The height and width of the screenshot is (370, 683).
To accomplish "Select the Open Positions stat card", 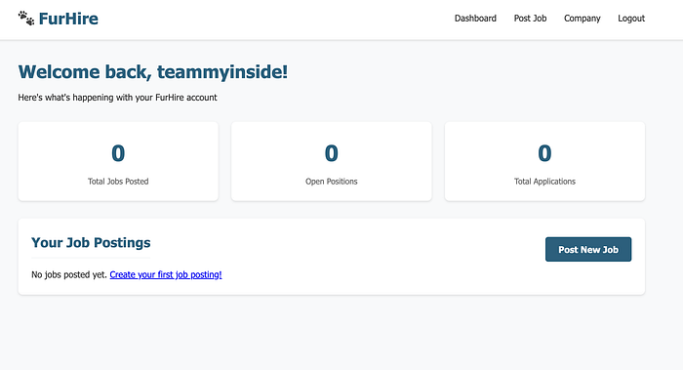I will 332,161.
